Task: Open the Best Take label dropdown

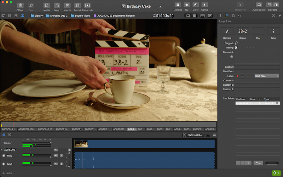Action: [x=267, y=76]
